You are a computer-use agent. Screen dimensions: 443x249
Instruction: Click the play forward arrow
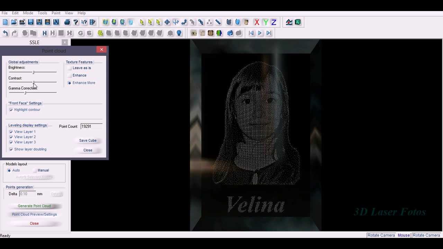pyautogui.click(x=260, y=33)
